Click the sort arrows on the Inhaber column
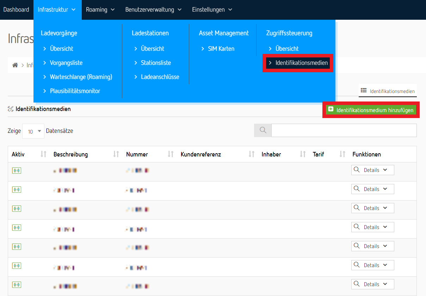 pos(302,154)
